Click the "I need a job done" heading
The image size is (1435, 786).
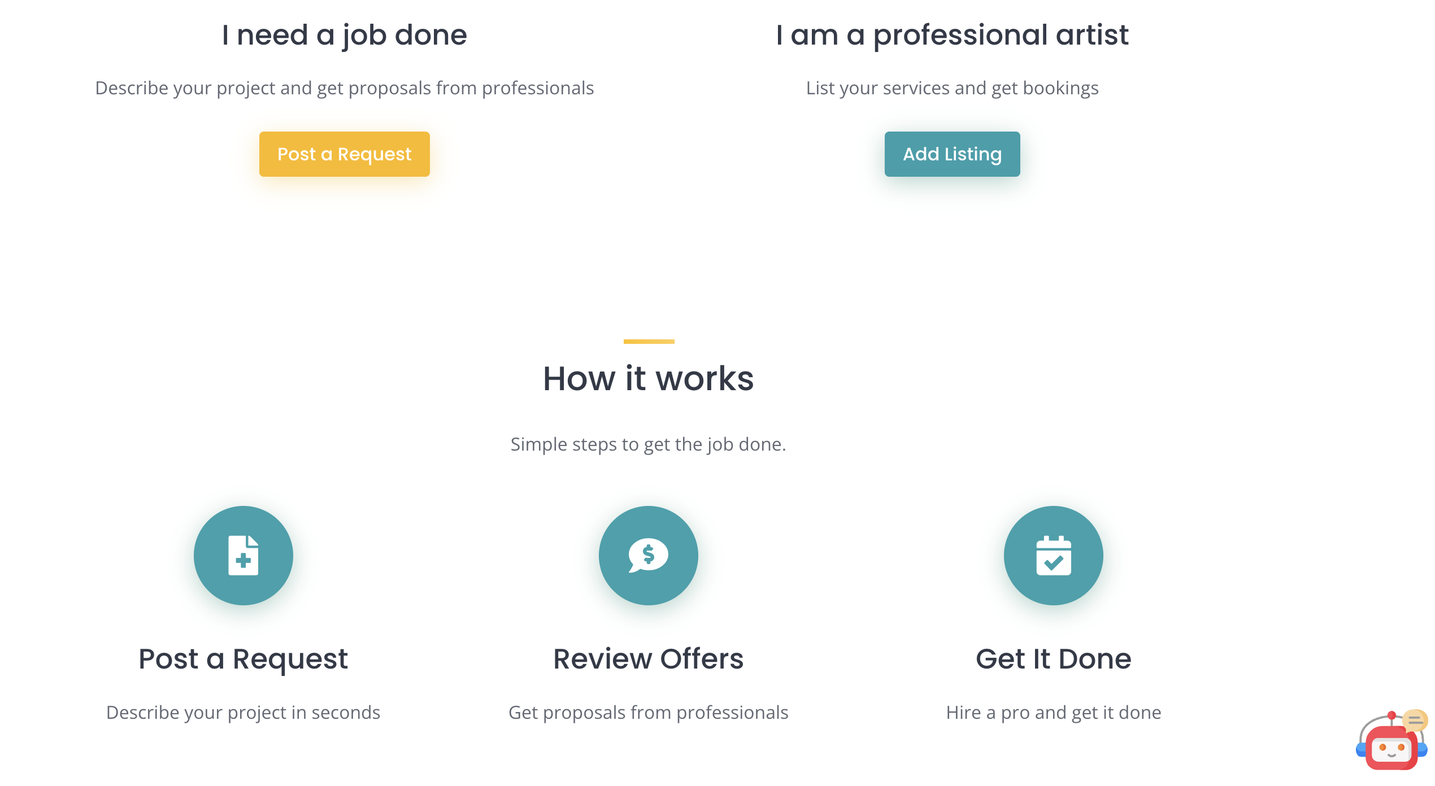point(345,36)
